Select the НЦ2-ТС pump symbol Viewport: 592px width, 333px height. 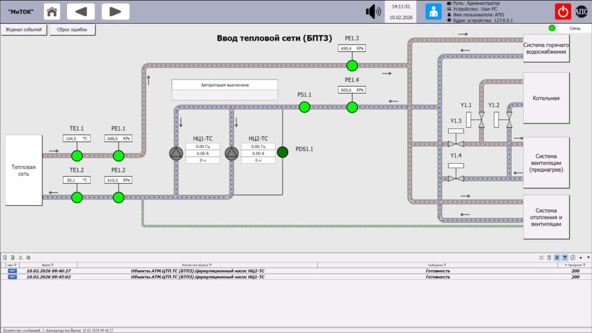click(232, 153)
